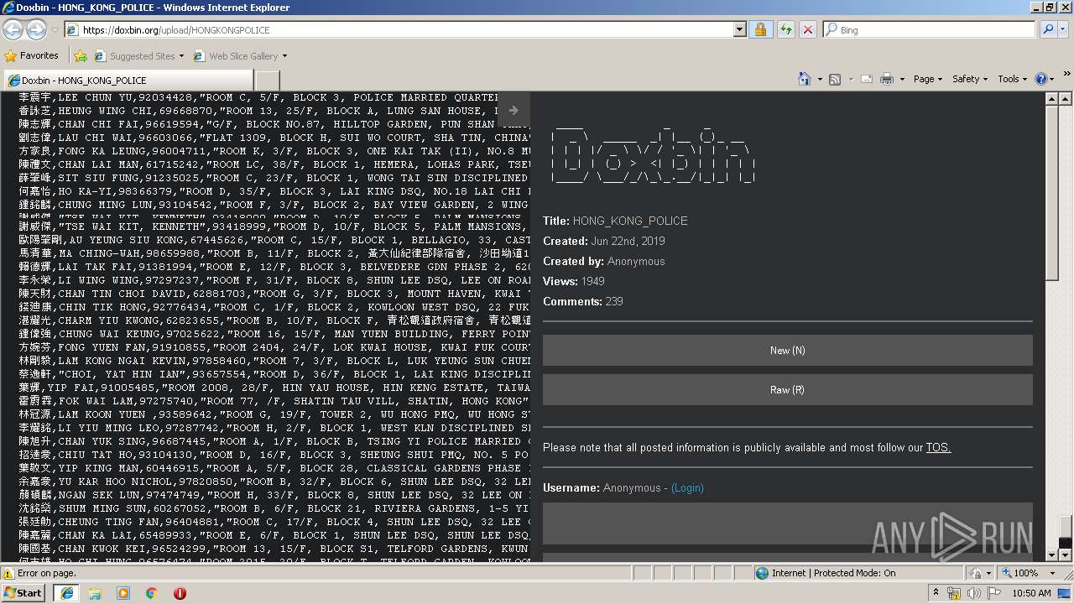Open the Safety menu
The image size is (1074, 604).
tap(970, 79)
